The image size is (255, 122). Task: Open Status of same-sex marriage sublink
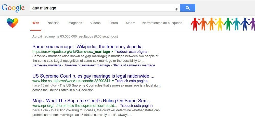(134, 65)
